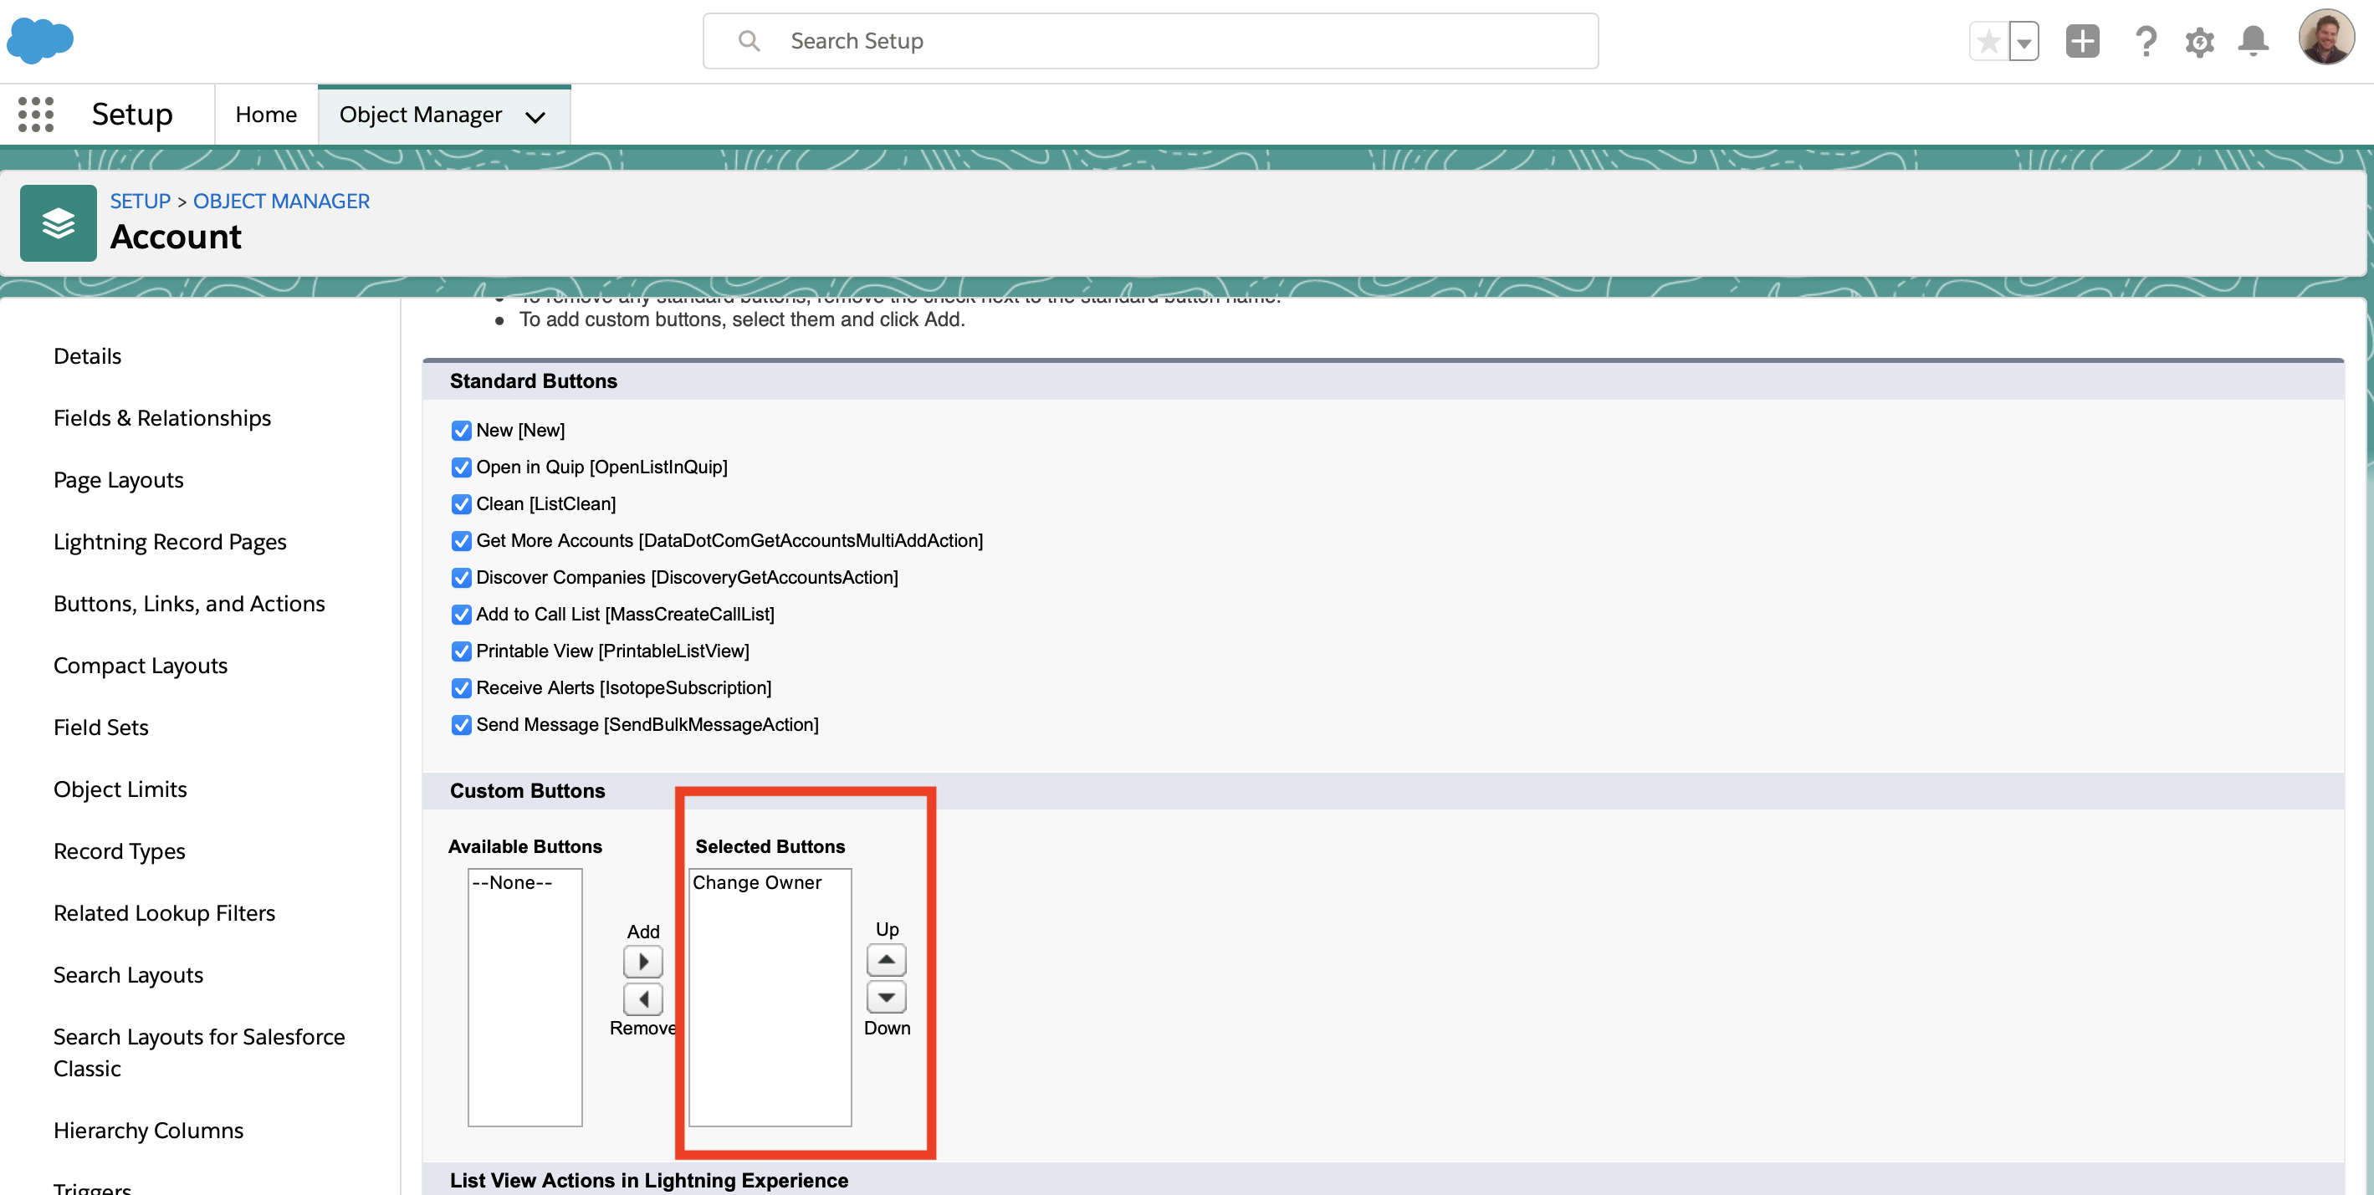2374x1195 pixels.
Task: Open the Favorites list dropdown arrow
Action: coord(2024,43)
